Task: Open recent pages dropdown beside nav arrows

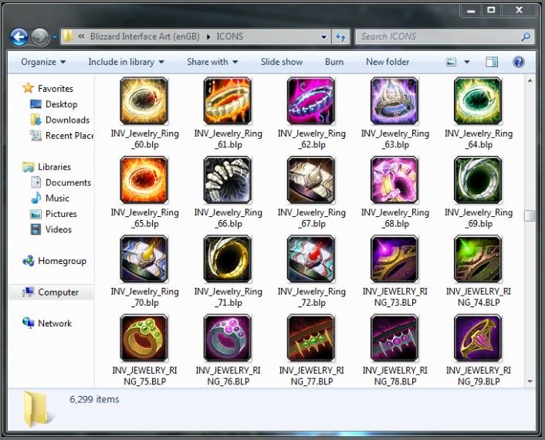Action: tap(55, 36)
